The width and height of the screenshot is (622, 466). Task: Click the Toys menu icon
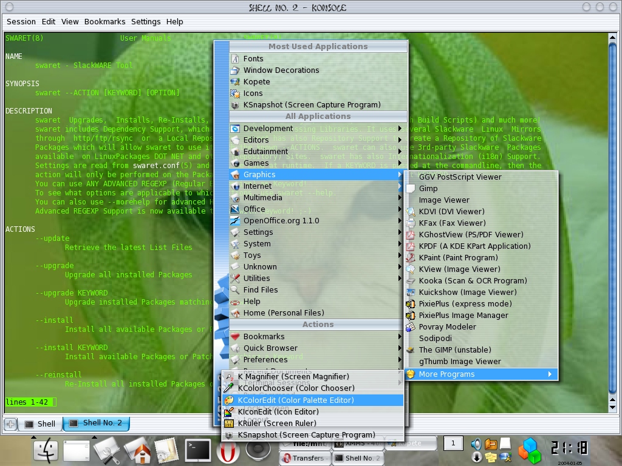point(235,255)
